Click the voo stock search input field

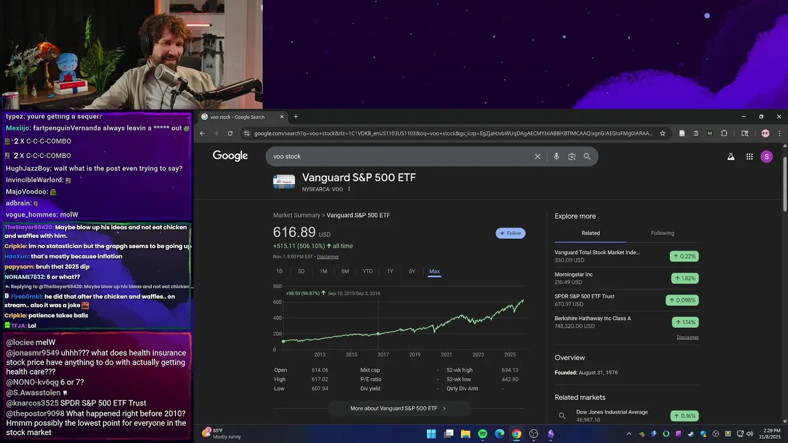(400, 156)
